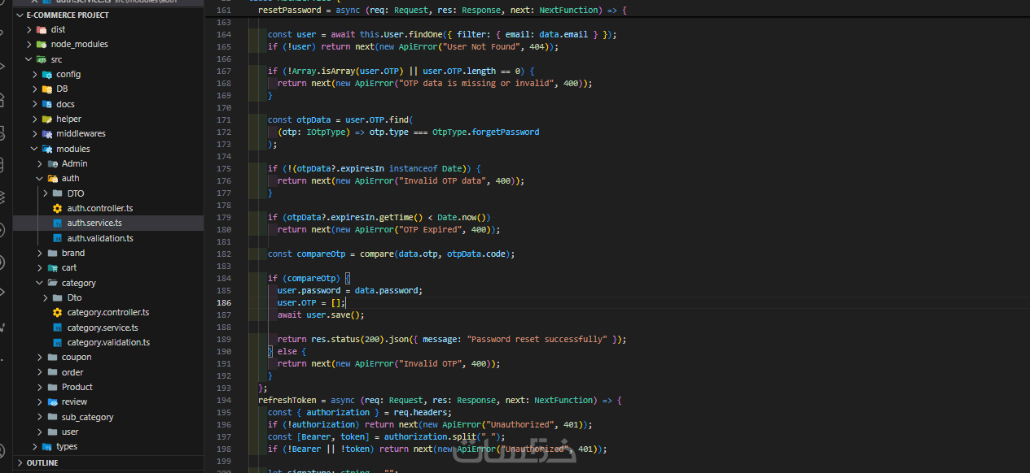1030x473 pixels.
Task: Click the "Unauthorized" string on line 196
Action: coord(519,424)
